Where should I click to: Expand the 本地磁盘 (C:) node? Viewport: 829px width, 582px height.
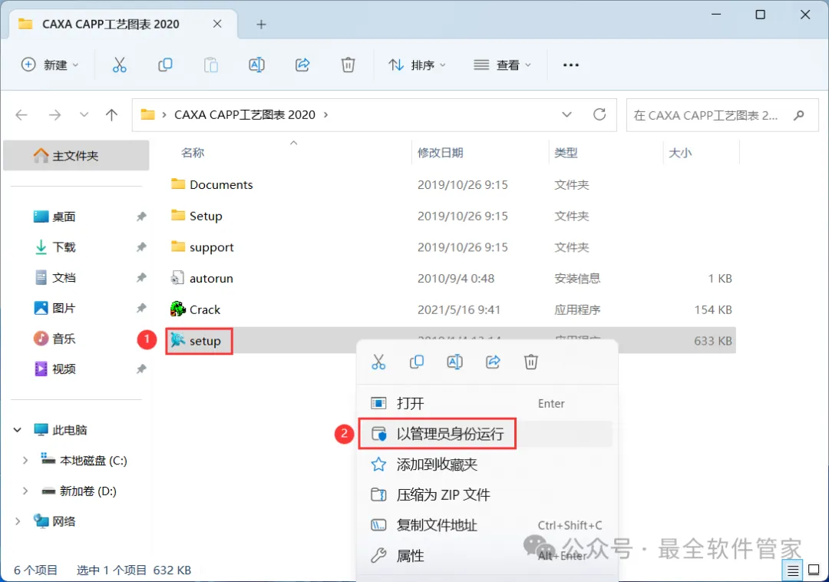(x=25, y=461)
